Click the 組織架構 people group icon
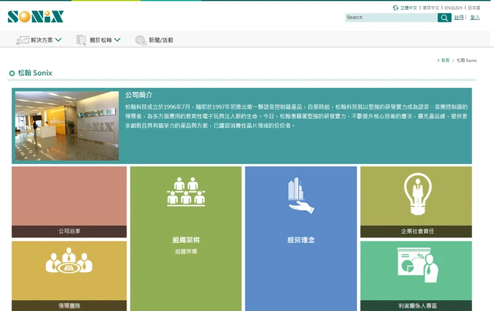The image size is (494, 311). [x=186, y=192]
